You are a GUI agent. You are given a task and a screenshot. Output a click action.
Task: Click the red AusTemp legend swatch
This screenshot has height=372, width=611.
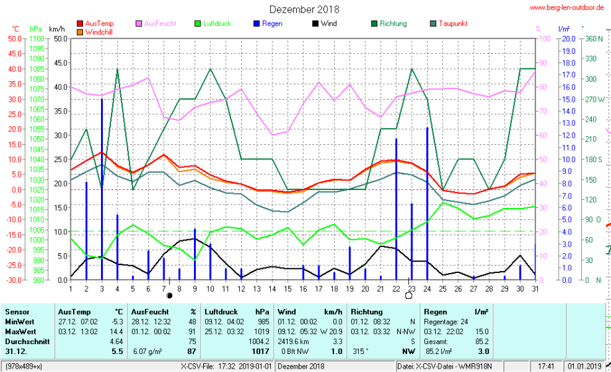point(80,23)
